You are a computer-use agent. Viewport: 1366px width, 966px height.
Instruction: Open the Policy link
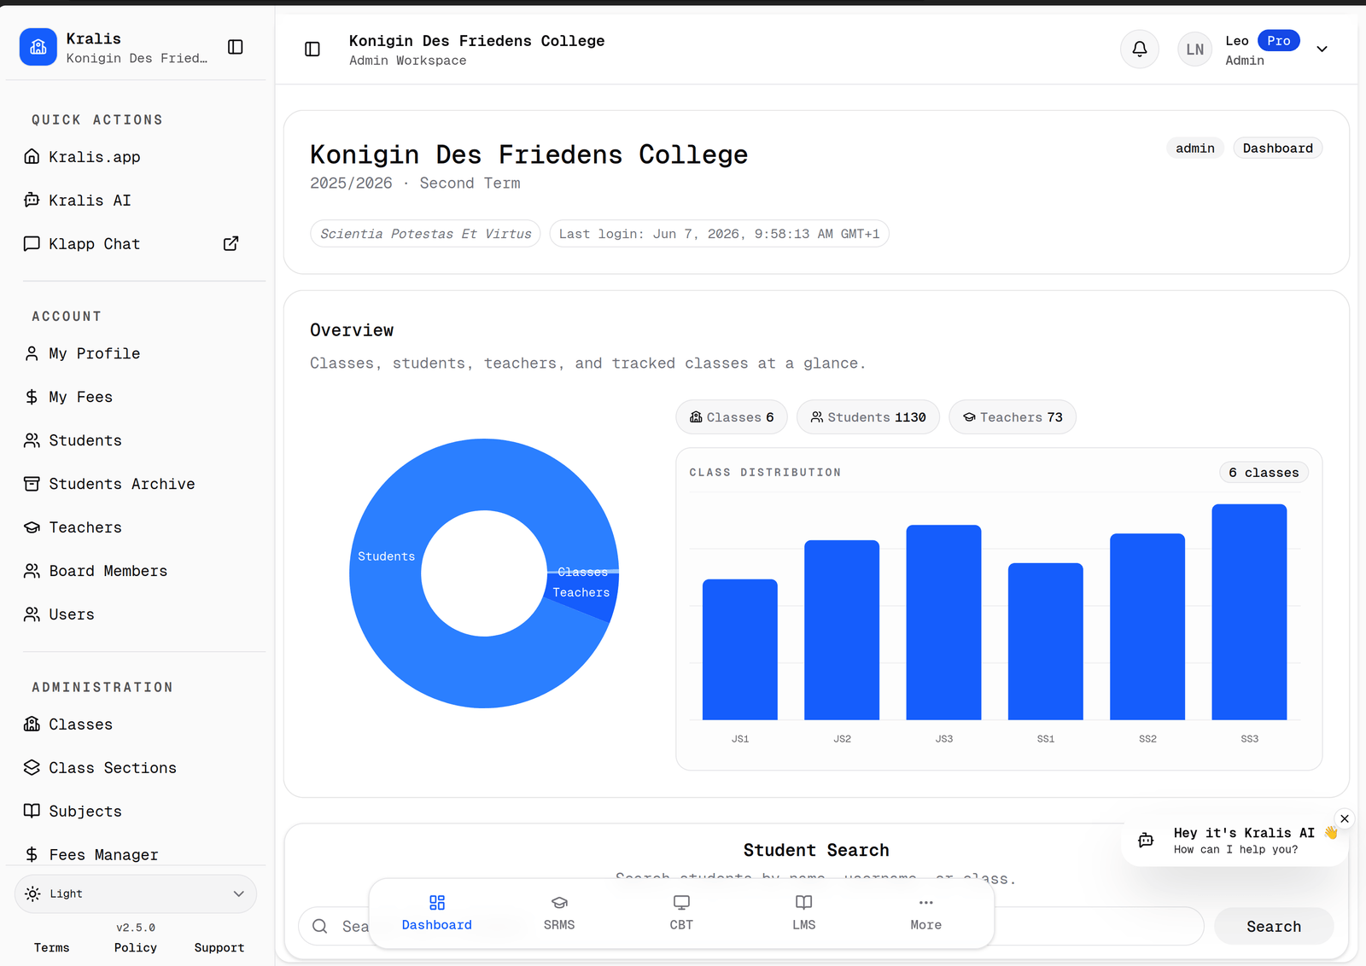point(136,947)
